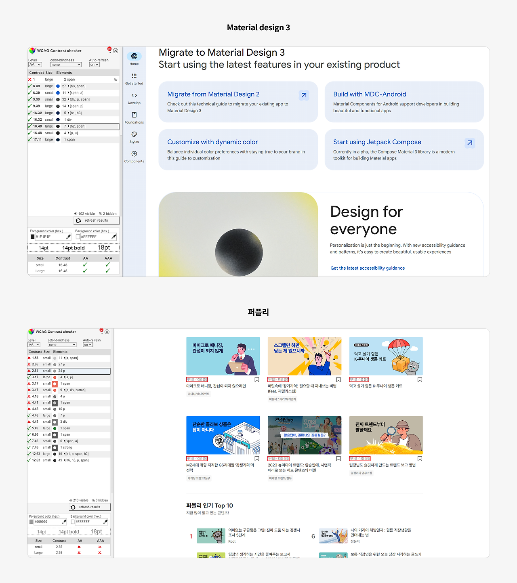517x583 pixels.
Task: Close the Material Design contrast checker panel
Action: coord(116,51)
